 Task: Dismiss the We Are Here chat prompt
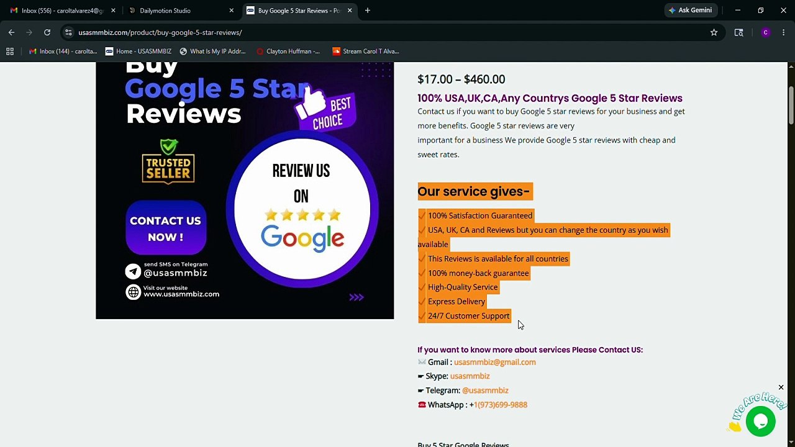[x=781, y=387]
